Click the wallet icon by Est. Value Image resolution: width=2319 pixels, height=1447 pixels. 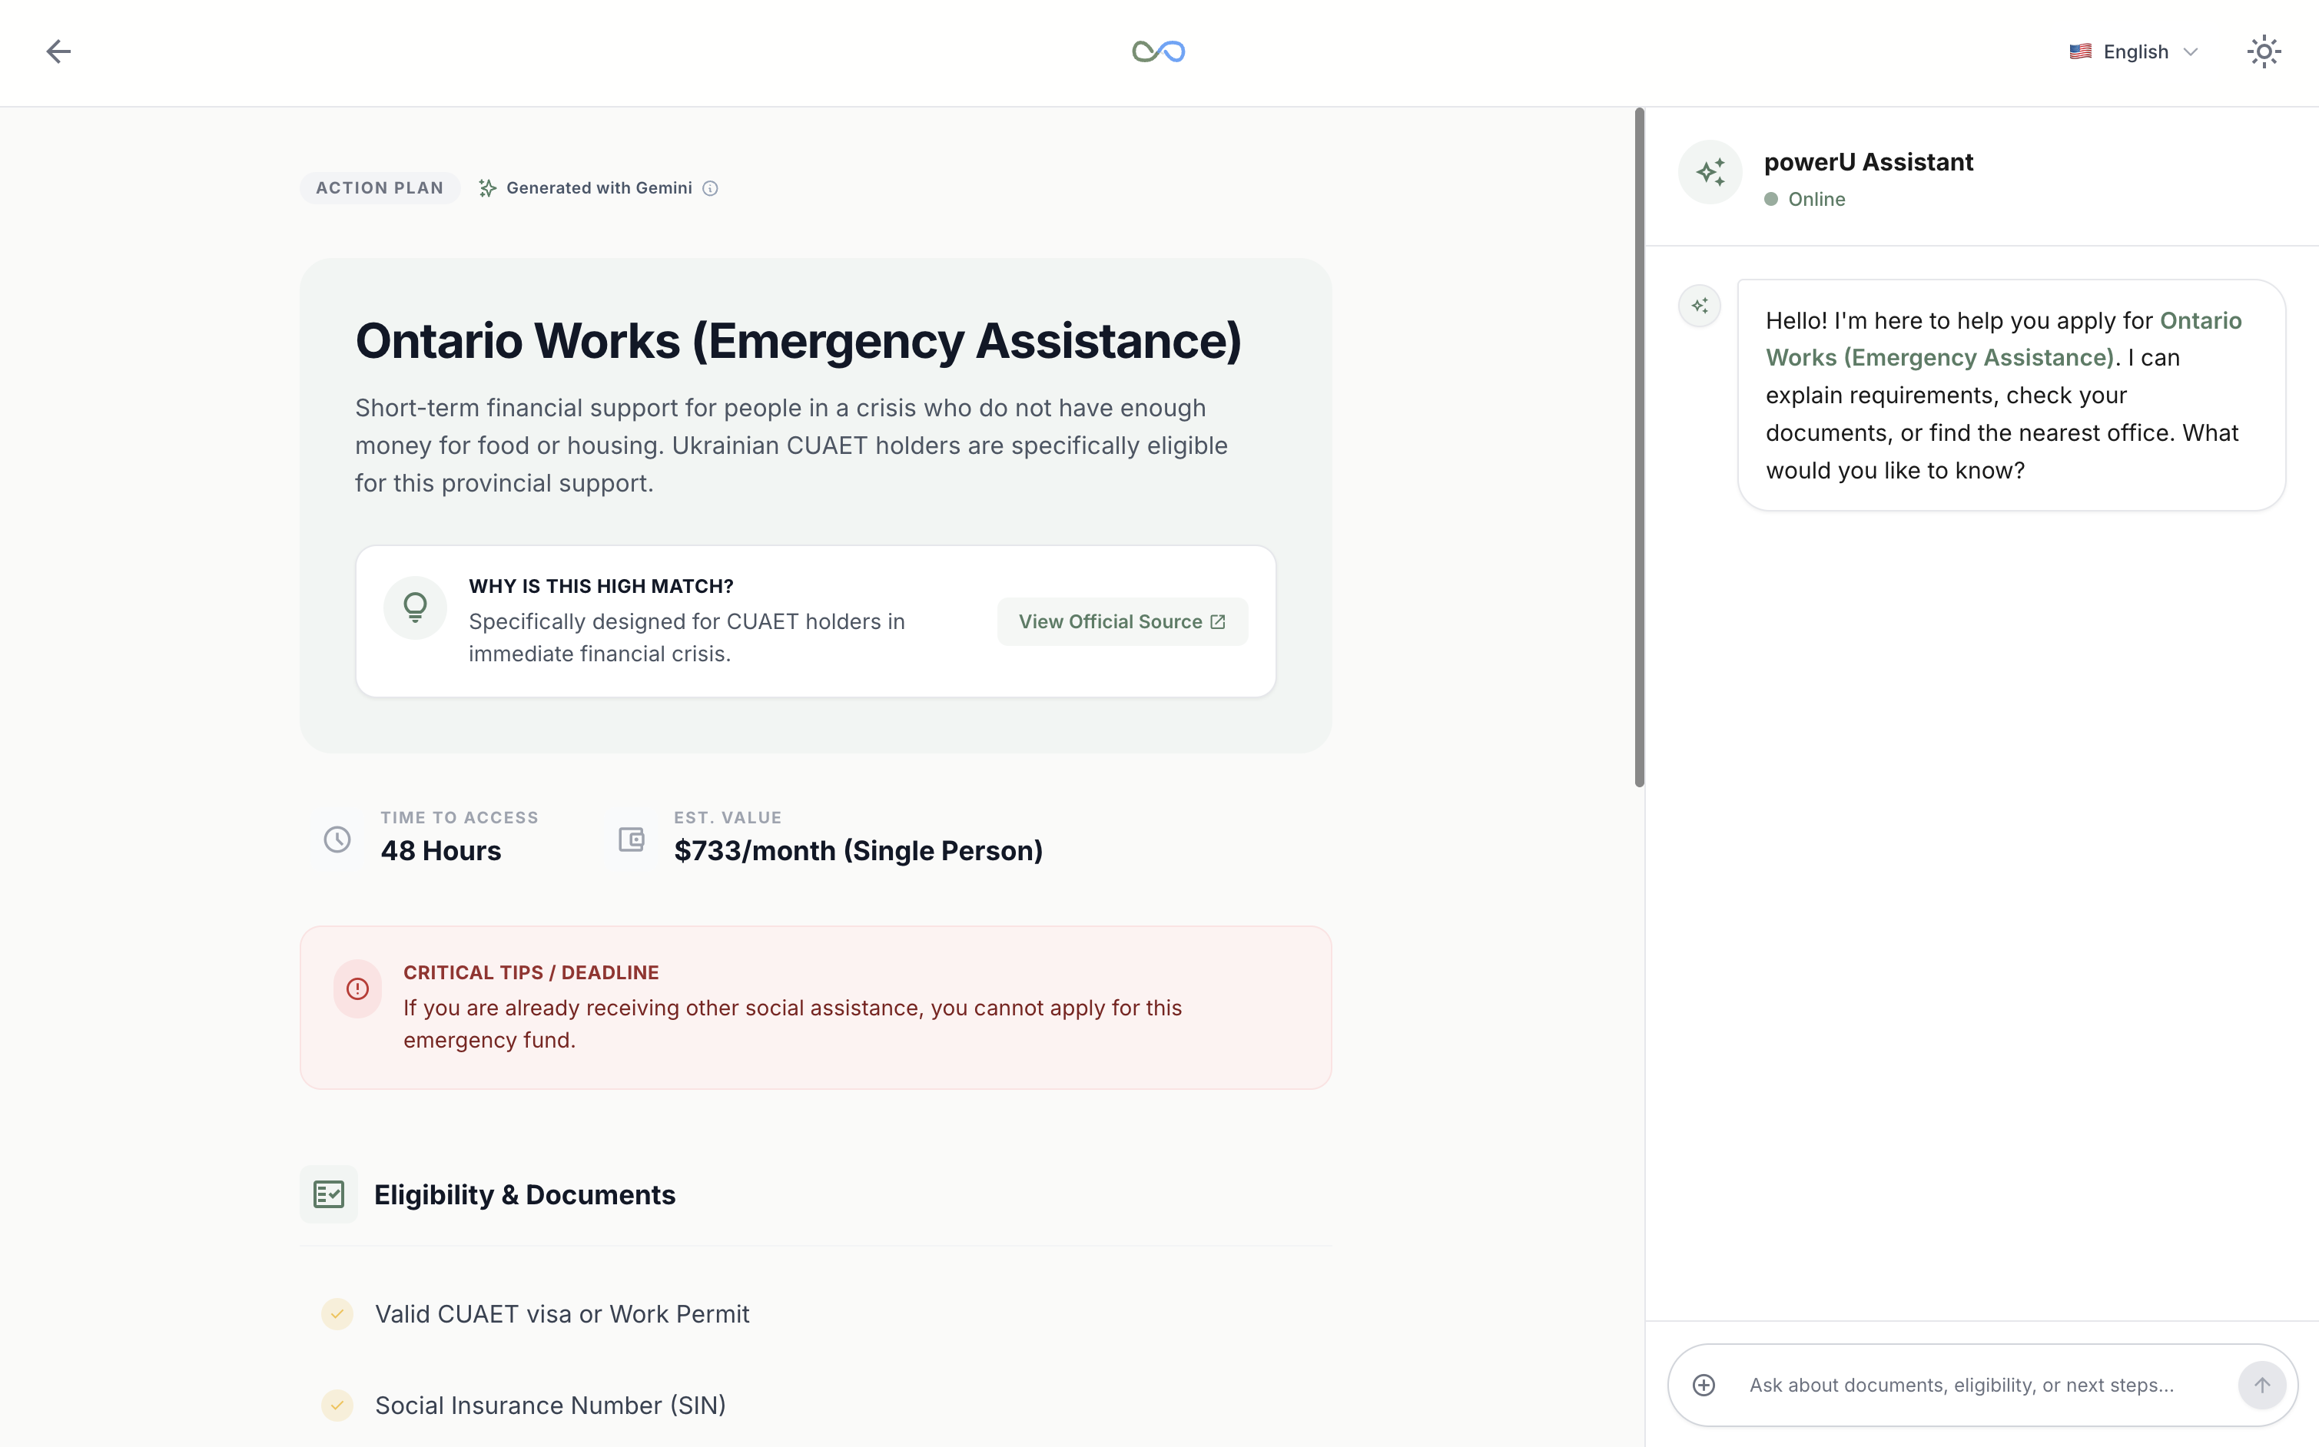(631, 839)
